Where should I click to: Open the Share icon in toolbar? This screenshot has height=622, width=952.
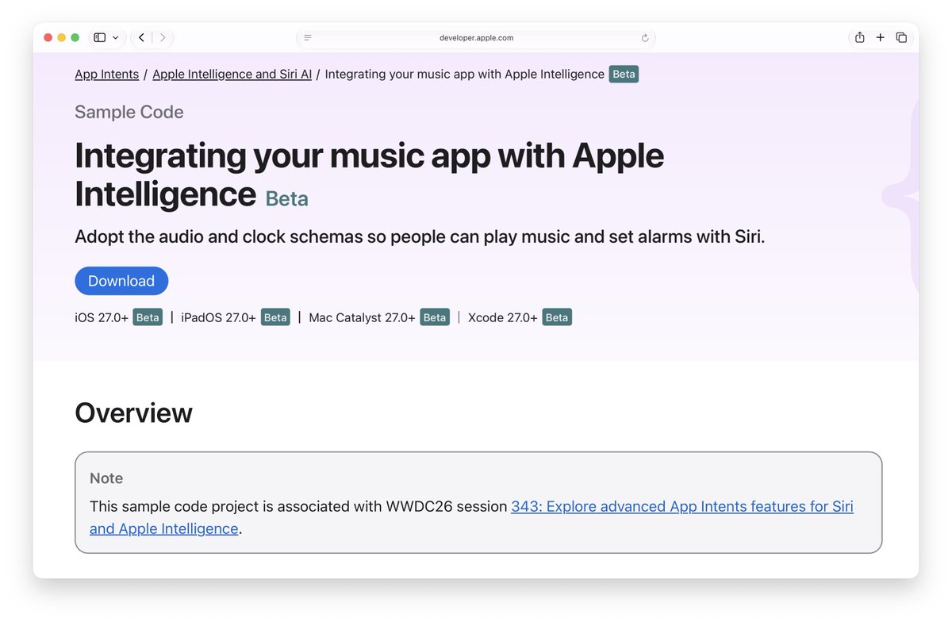(859, 37)
